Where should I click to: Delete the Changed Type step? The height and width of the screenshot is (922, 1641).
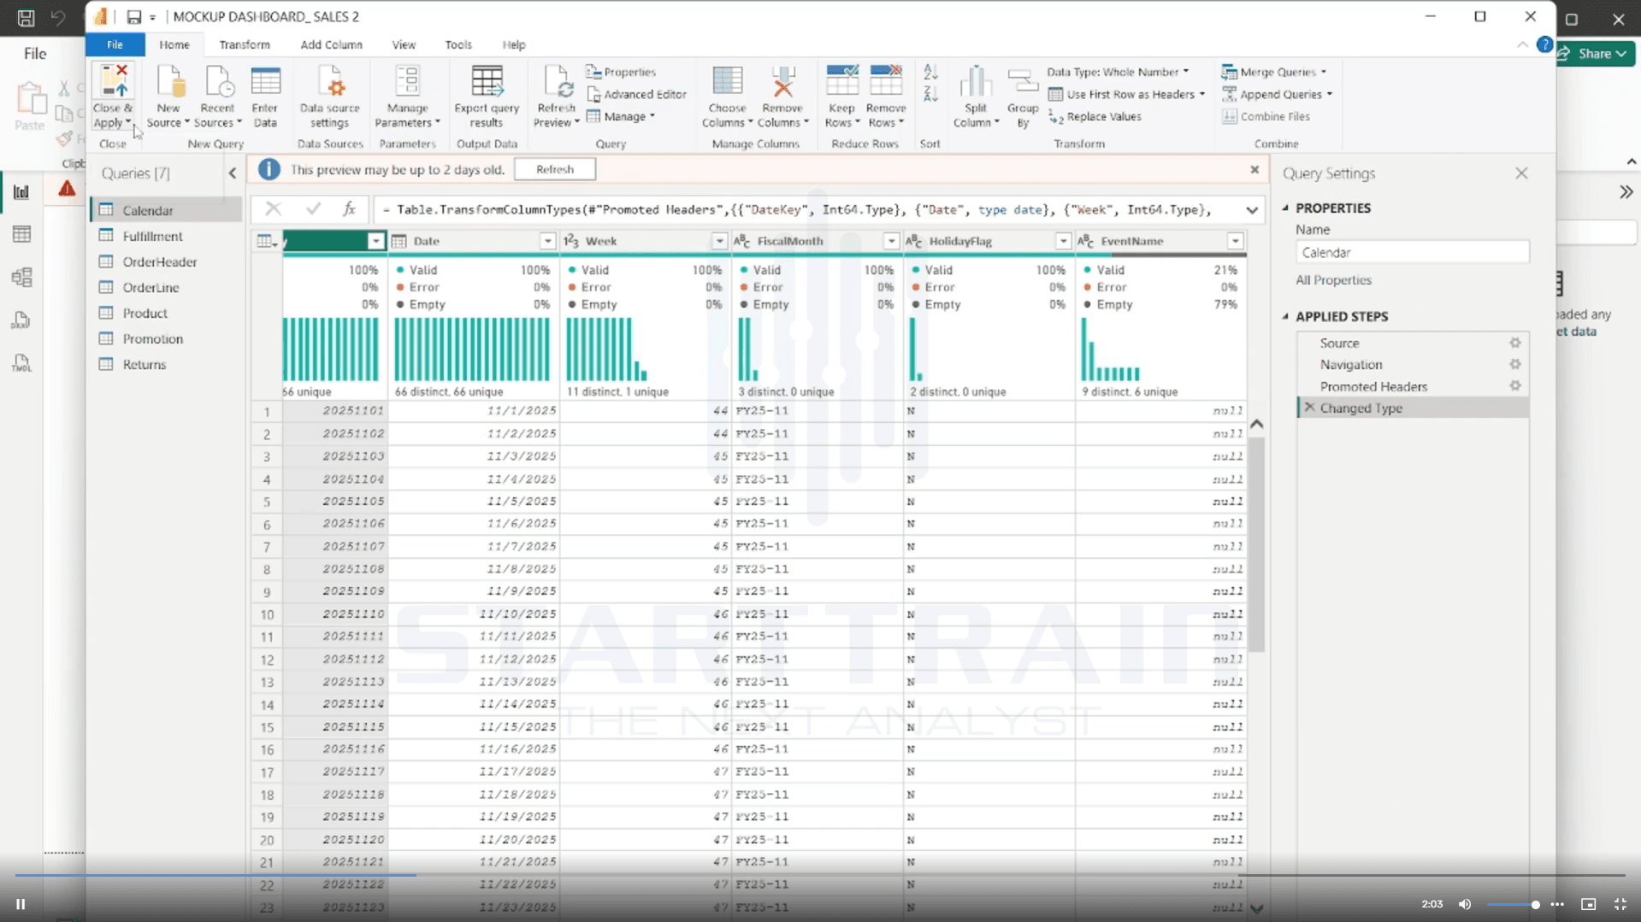pyautogui.click(x=1309, y=408)
